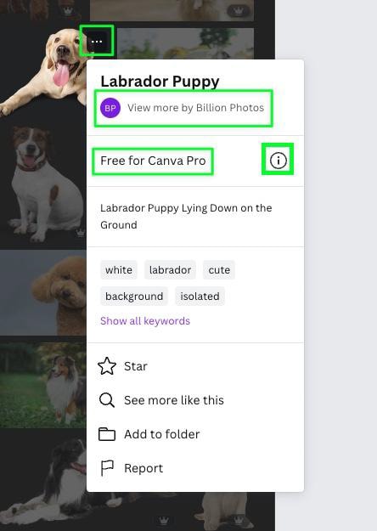Click the magnifier icon for similar images

pyautogui.click(x=107, y=400)
